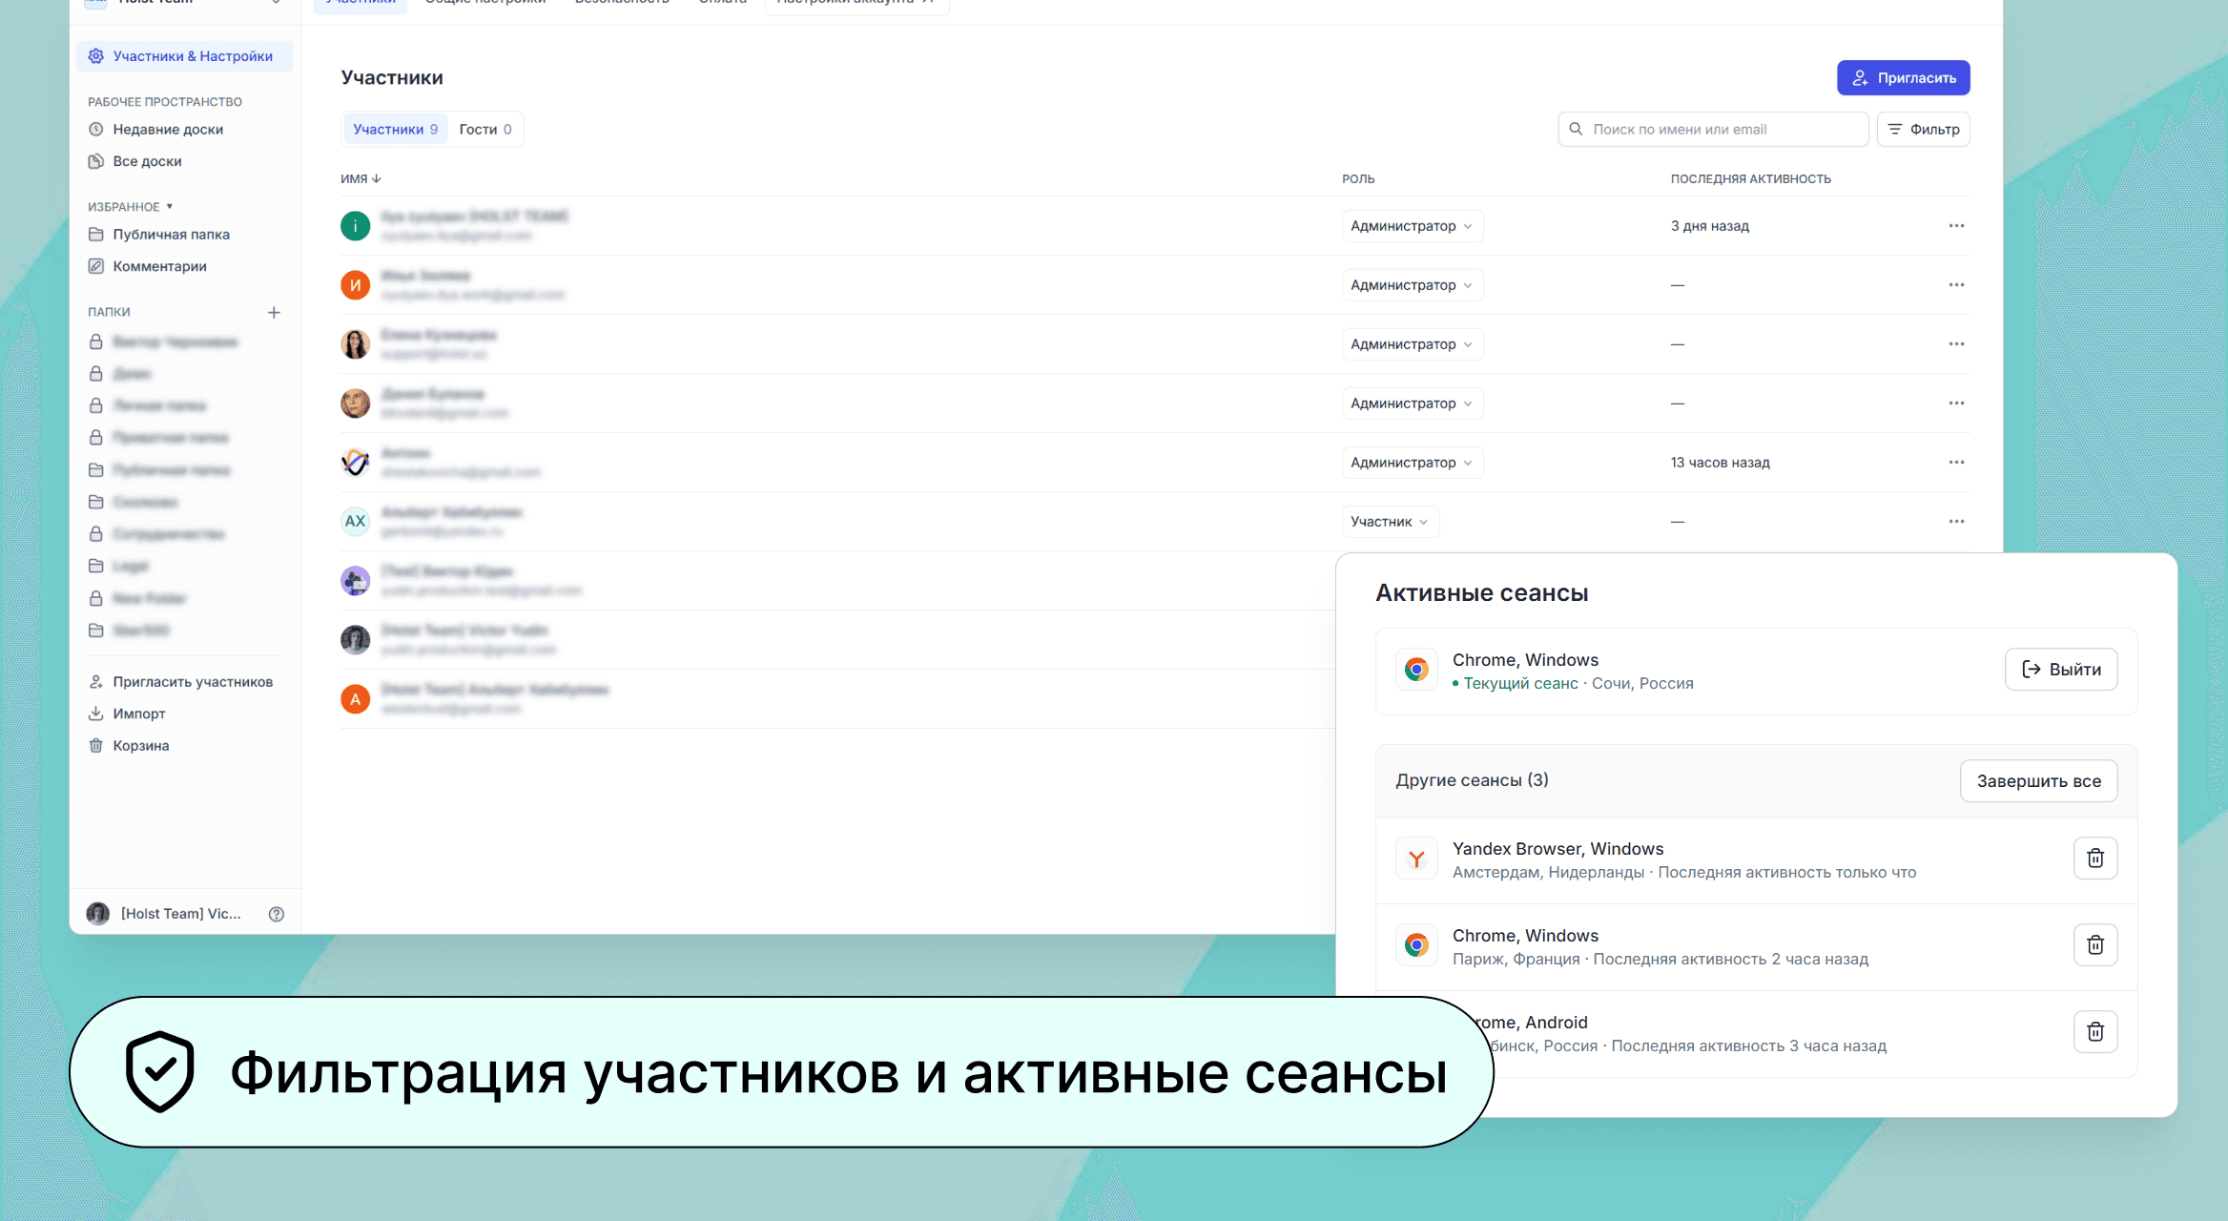Open the Участник role dropdown
The height and width of the screenshot is (1221, 2228).
tap(1390, 522)
